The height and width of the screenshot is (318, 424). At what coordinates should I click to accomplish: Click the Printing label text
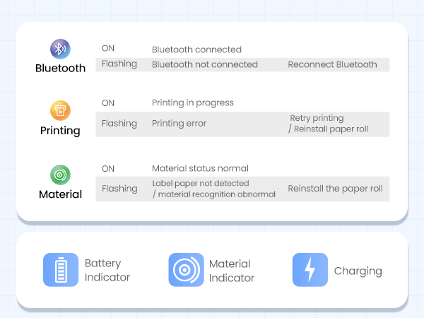tap(60, 131)
